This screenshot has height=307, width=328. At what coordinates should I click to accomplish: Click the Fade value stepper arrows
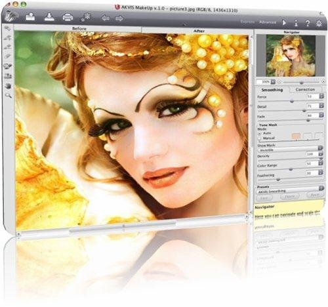pyautogui.click(x=321, y=115)
